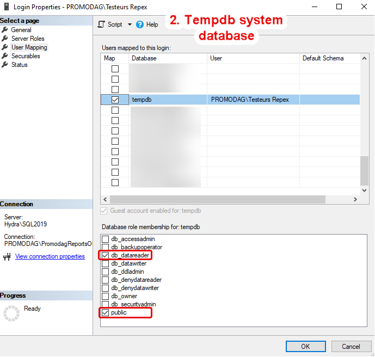Check the last Map checkbox in list
The image size is (375, 357).
115,182
